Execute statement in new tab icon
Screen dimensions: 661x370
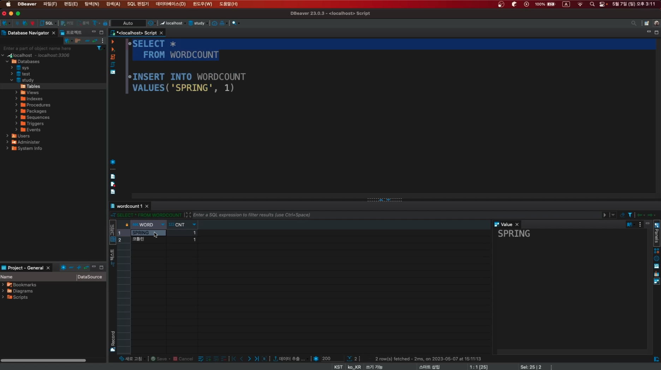coord(113,49)
